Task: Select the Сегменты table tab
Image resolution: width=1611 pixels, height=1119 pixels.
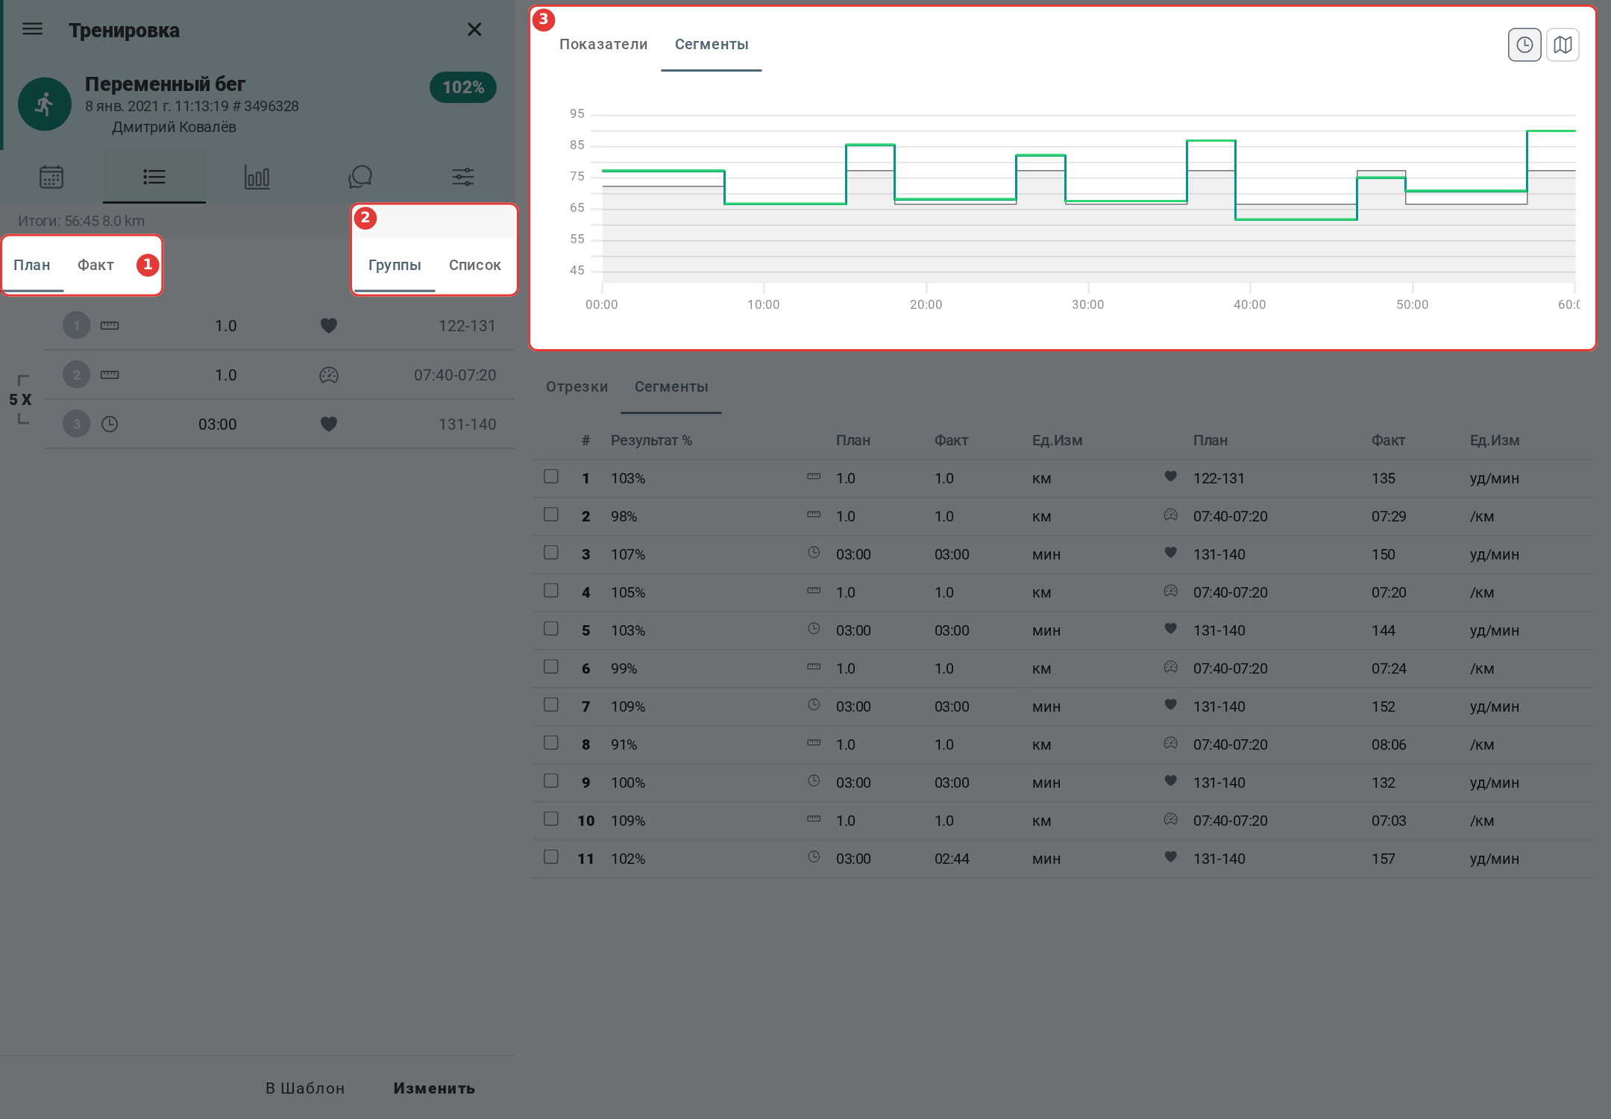Action: click(671, 386)
